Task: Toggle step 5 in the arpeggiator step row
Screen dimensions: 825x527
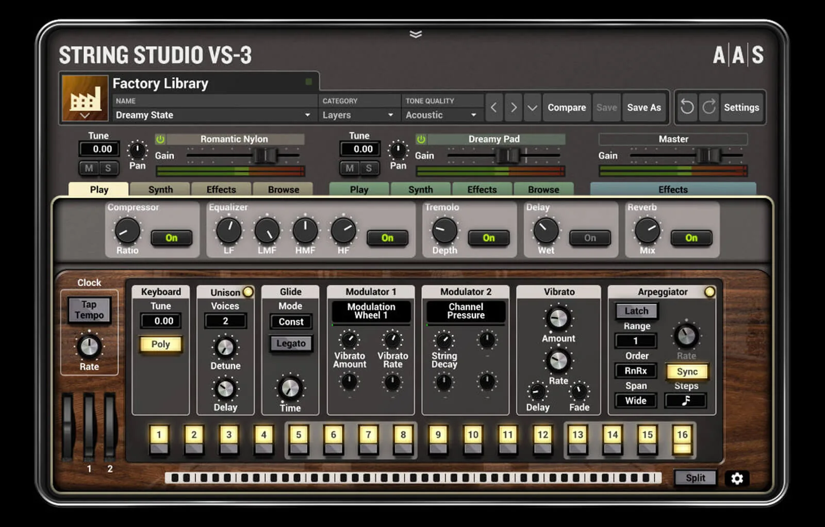Action: pos(299,435)
